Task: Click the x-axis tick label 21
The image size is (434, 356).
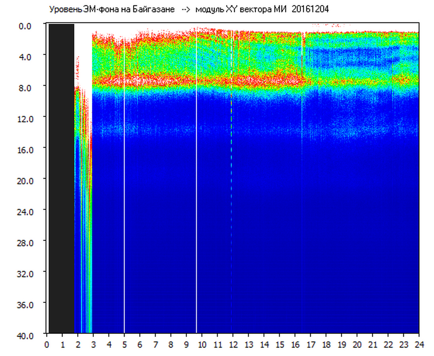Action: coord(372,344)
